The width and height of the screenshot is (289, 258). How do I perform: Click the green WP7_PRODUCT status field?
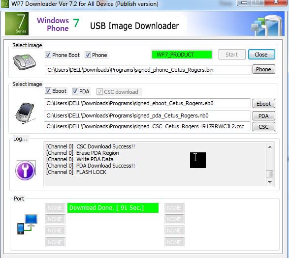(182, 55)
